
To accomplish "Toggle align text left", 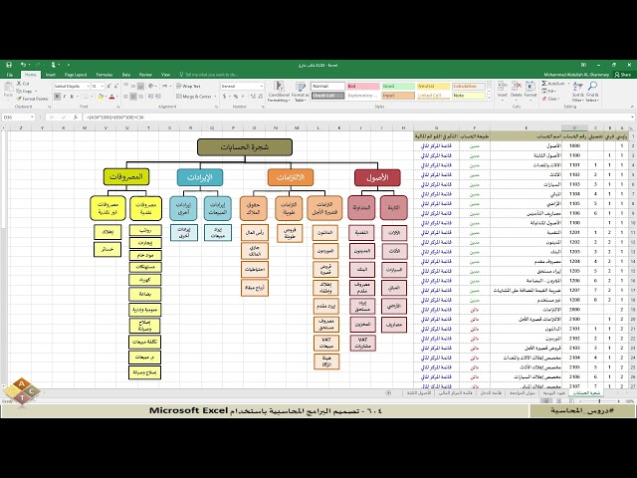I will [x=126, y=97].
